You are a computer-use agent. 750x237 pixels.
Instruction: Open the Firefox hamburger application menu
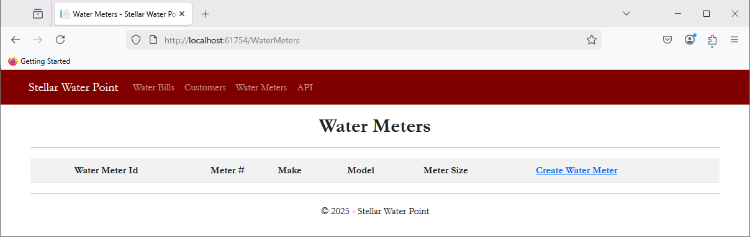(734, 40)
